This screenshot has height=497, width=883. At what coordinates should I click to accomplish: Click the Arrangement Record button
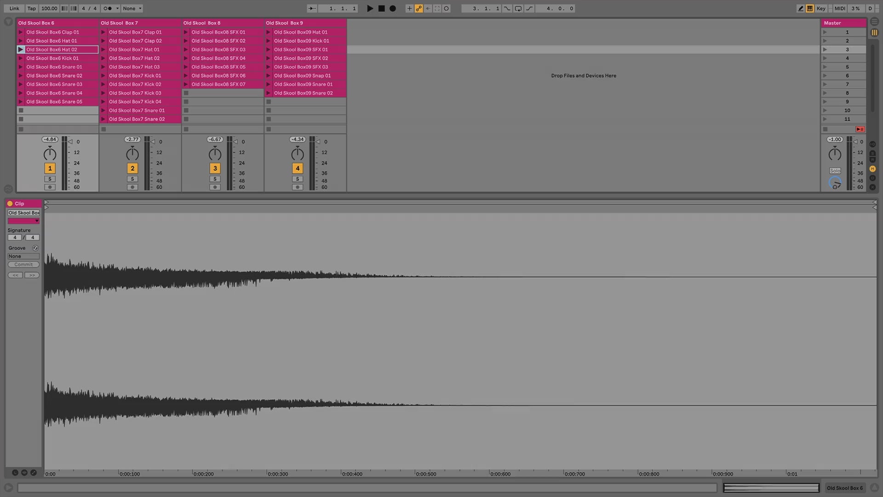[392, 8]
